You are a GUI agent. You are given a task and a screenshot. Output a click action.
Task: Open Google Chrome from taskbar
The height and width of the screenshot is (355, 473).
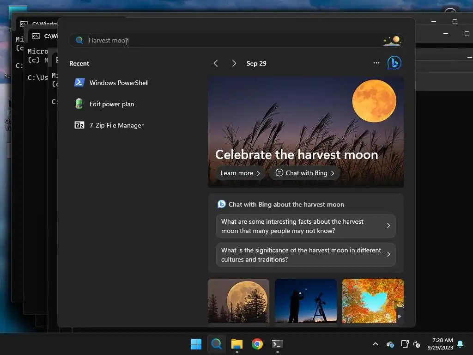(x=257, y=344)
